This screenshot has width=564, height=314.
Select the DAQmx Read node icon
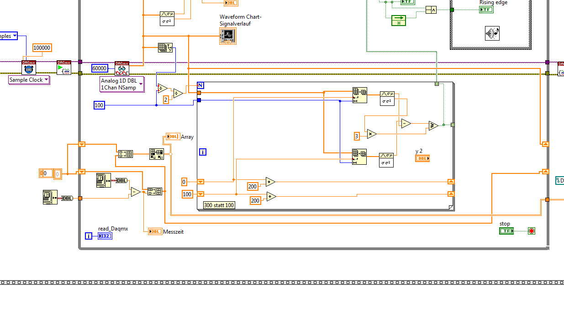pyautogui.click(x=121, y=68)
